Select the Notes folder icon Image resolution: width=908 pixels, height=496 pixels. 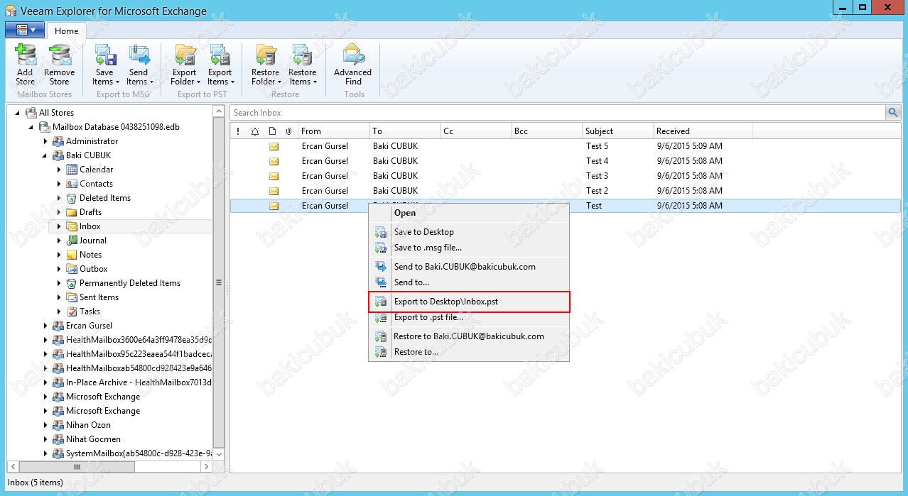click(x=71, y=255)
